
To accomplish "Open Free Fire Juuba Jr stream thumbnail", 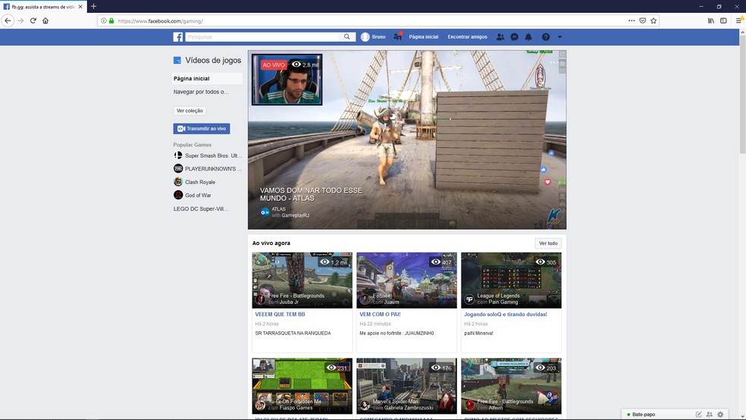I will [302, 281].
